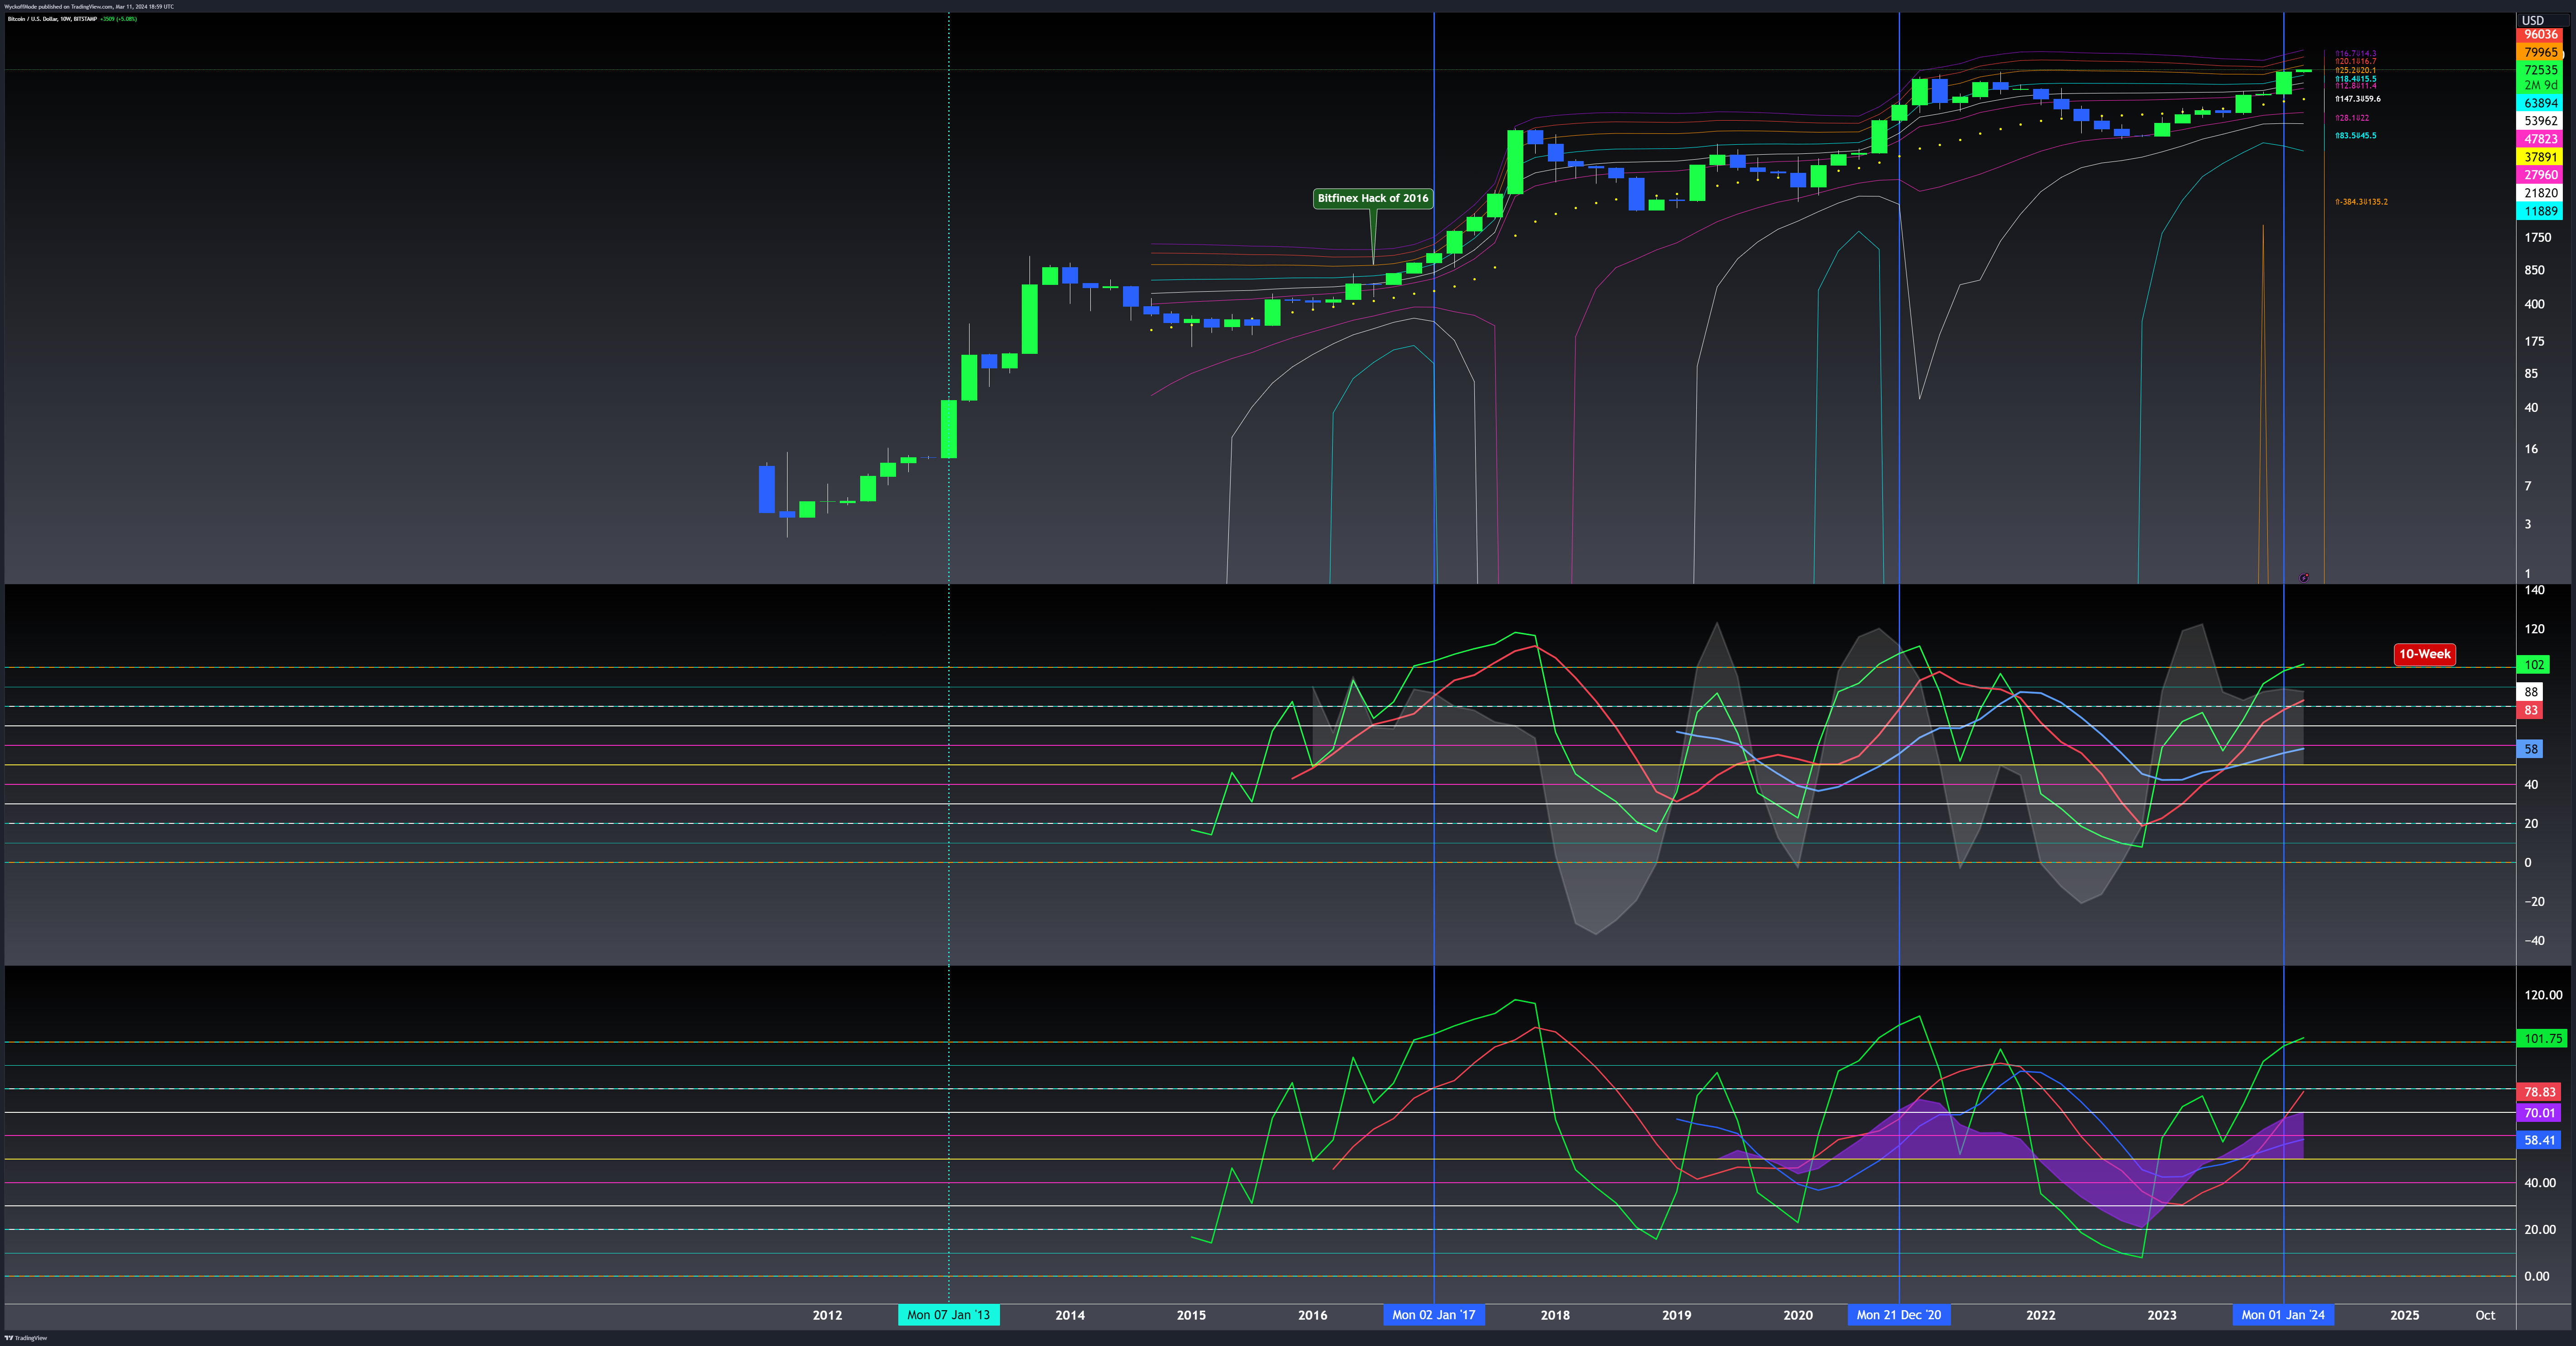2576x1346 pixels.
Task: Click the white 88 indicator value label
Action: click(x=2530, y=691)
